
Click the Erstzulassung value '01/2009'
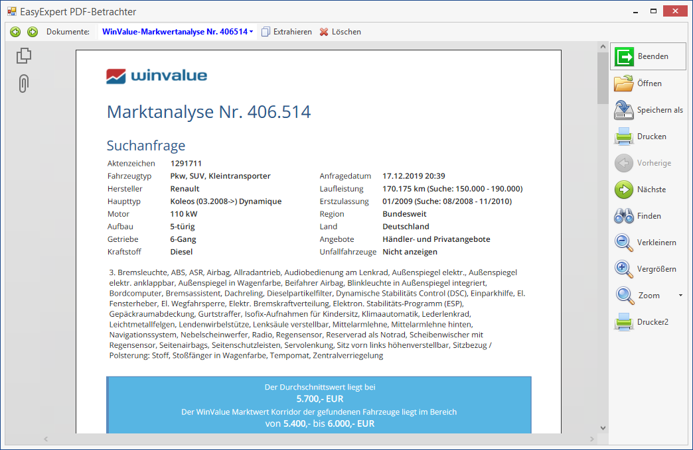(398, 201)
